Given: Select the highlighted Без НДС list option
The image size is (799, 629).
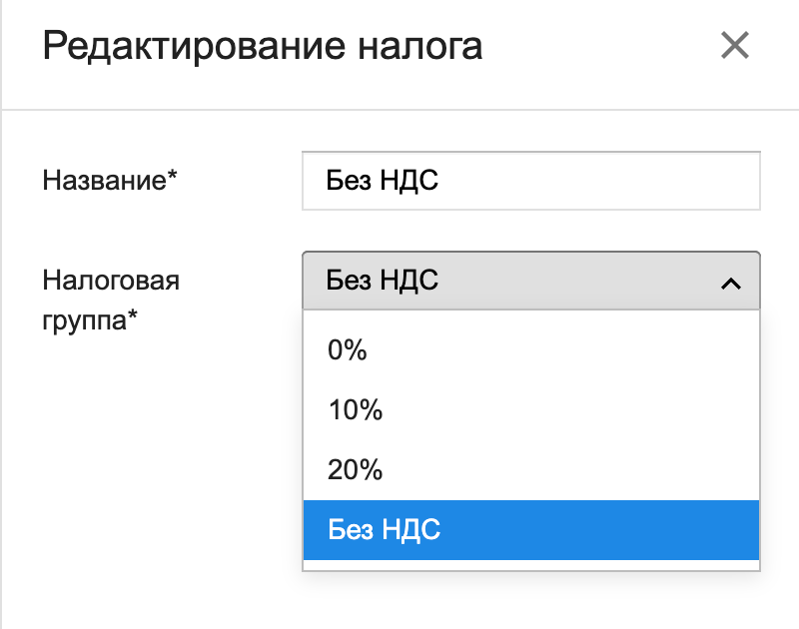Looking at the screenshot, I should pos(530,530).
